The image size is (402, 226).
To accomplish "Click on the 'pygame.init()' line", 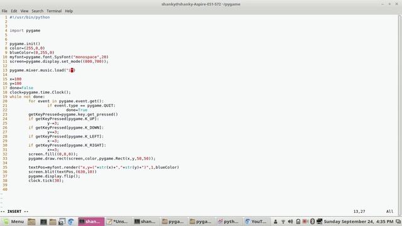I will [x=25, y=44].
